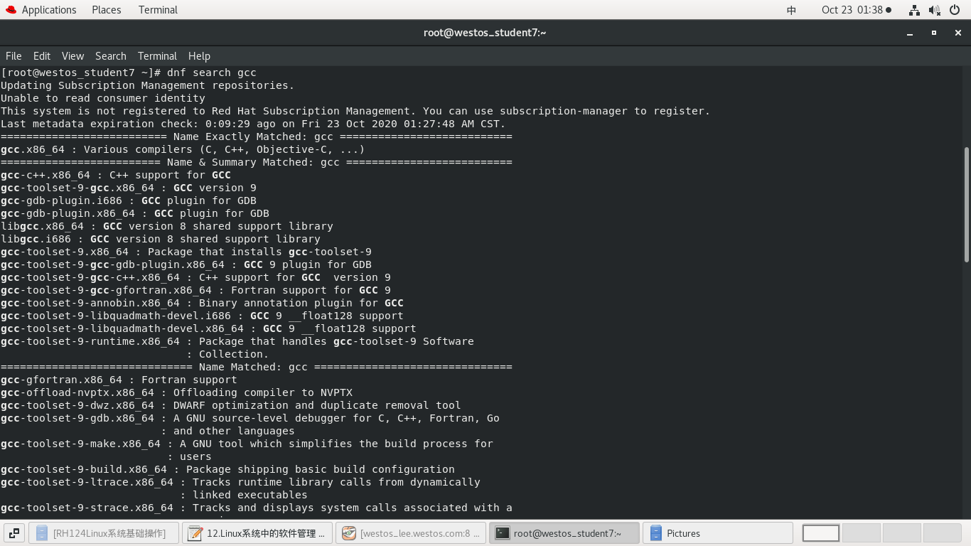Open the Terminal menu in menubar

point(157,56)
